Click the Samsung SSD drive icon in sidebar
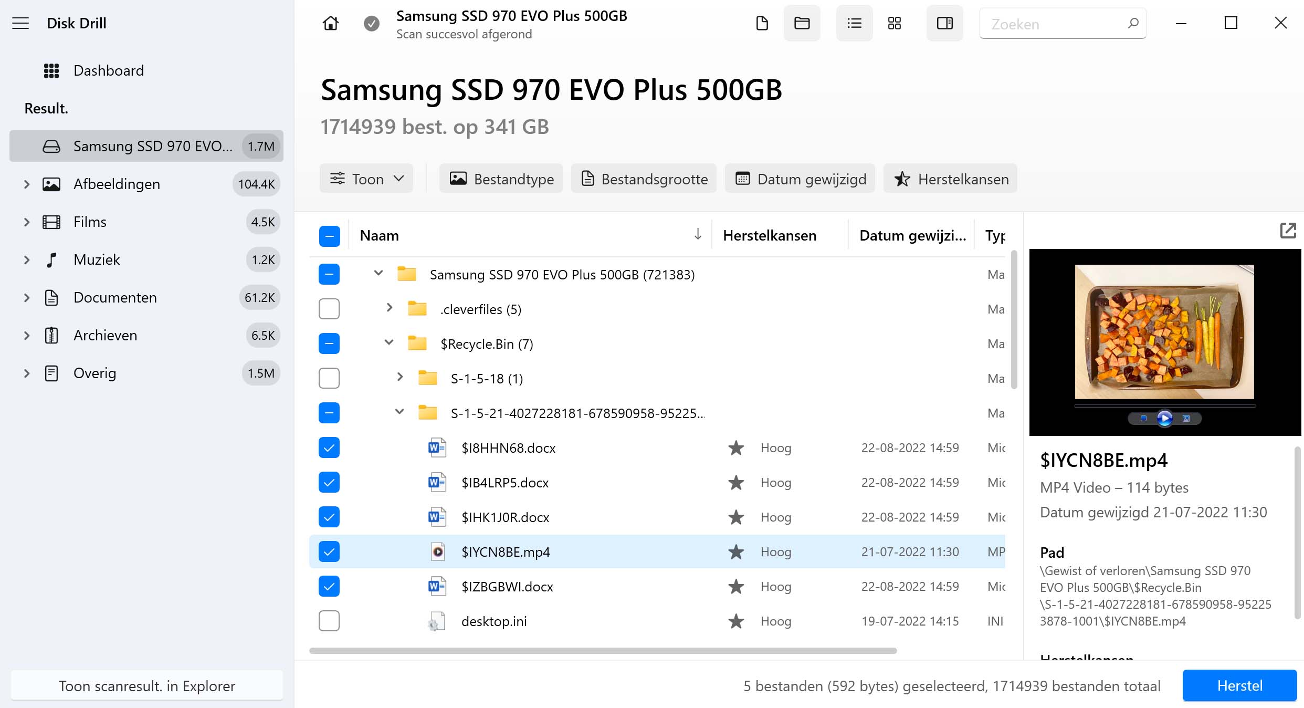 [51, 147]
